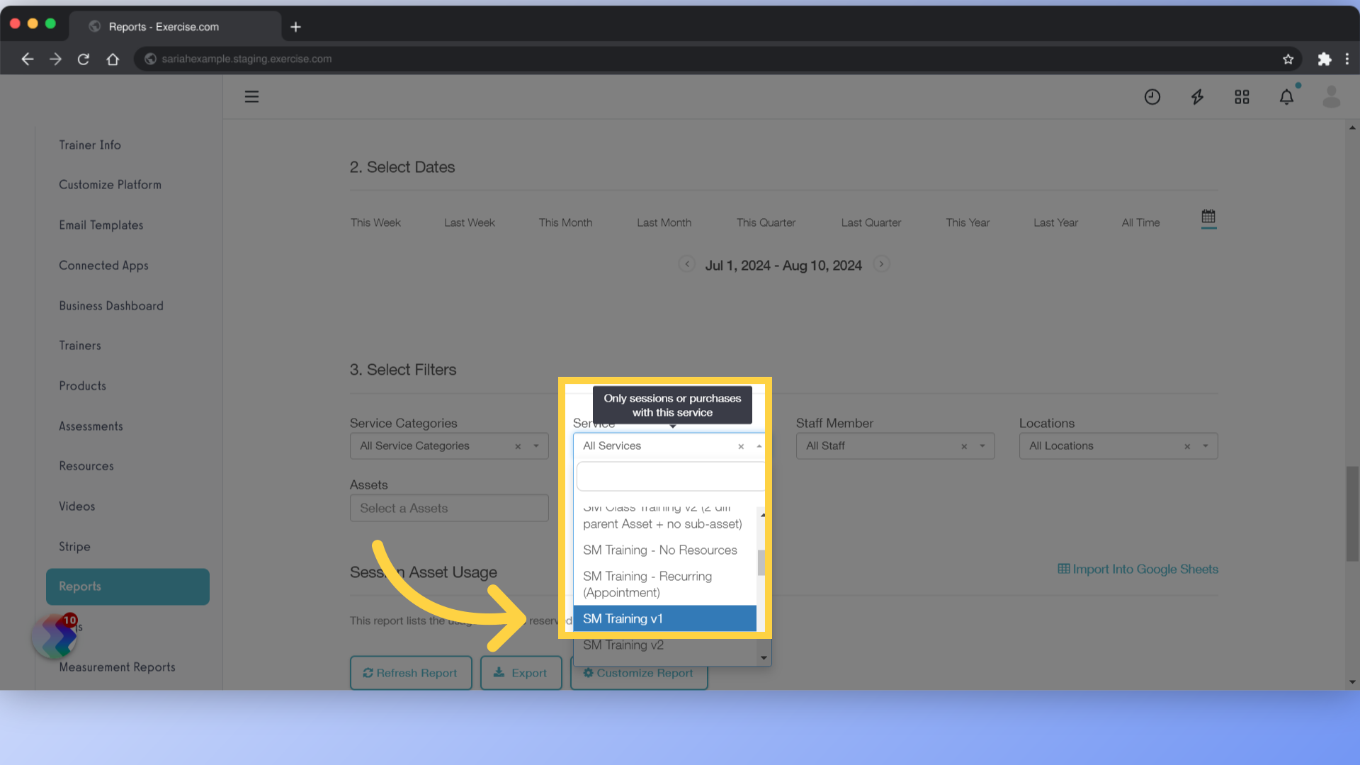This screenshot has width=1360, height=765.
Task: Open the clock history icon
Action: coord(1152,97)
